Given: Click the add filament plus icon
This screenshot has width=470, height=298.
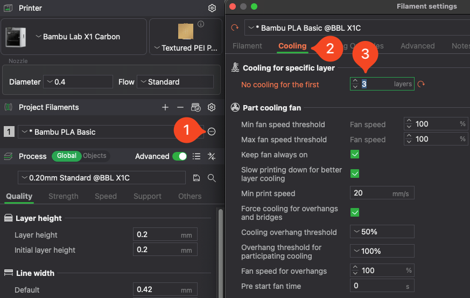Looking at the screenshot, I should tap(165, 107).
